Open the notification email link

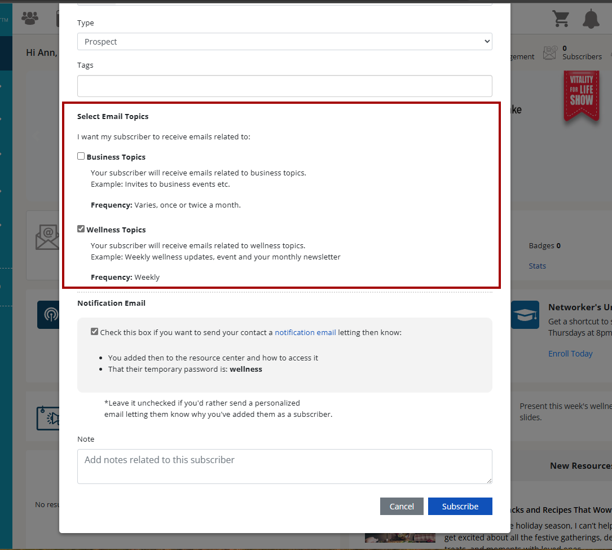coord(305,332)
